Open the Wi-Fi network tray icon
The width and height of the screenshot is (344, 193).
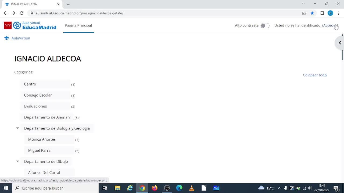[304, 188]
